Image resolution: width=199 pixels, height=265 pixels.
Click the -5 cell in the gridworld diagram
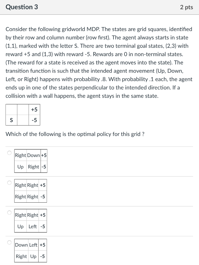pyautogui.click(x=34, y=120)
